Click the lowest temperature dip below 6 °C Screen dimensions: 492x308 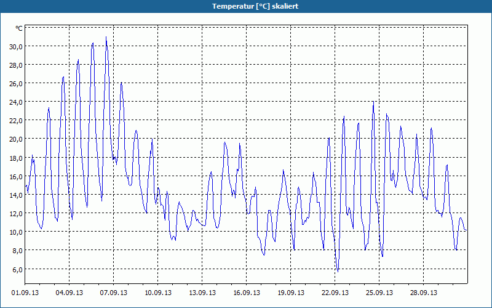[x=338, y=271]
